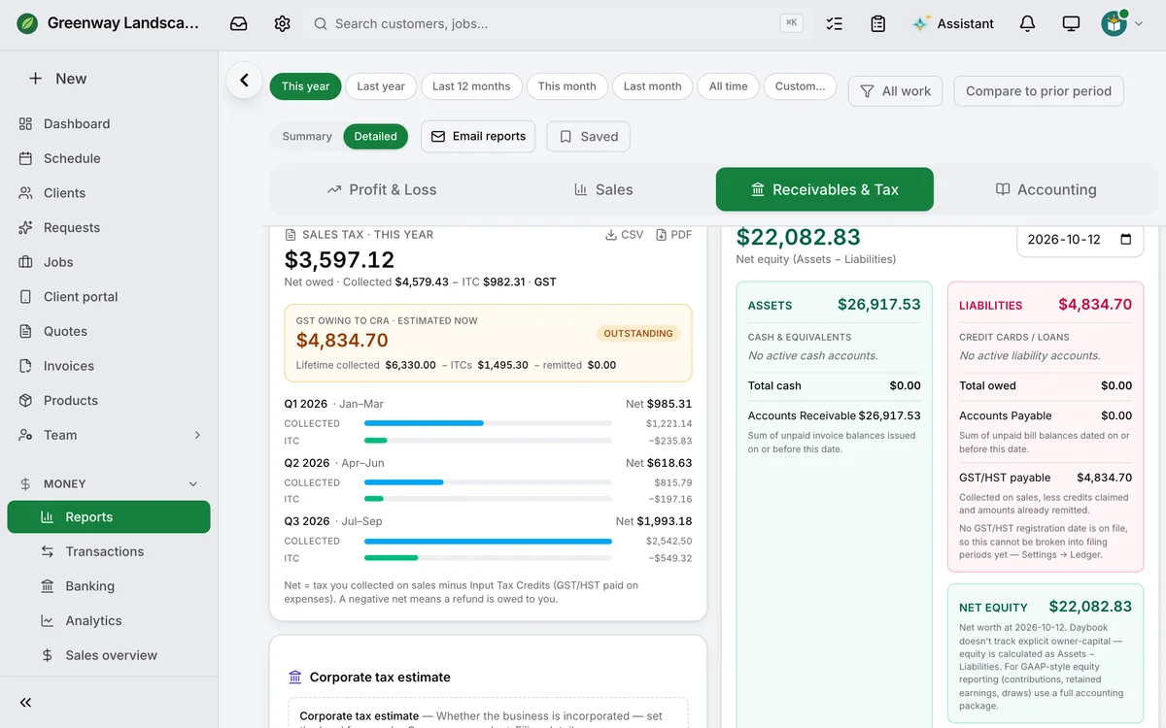Toggle Compare to prior period
The width and height of the screenshot is (1166, 728).
[x=1039, y=91]
